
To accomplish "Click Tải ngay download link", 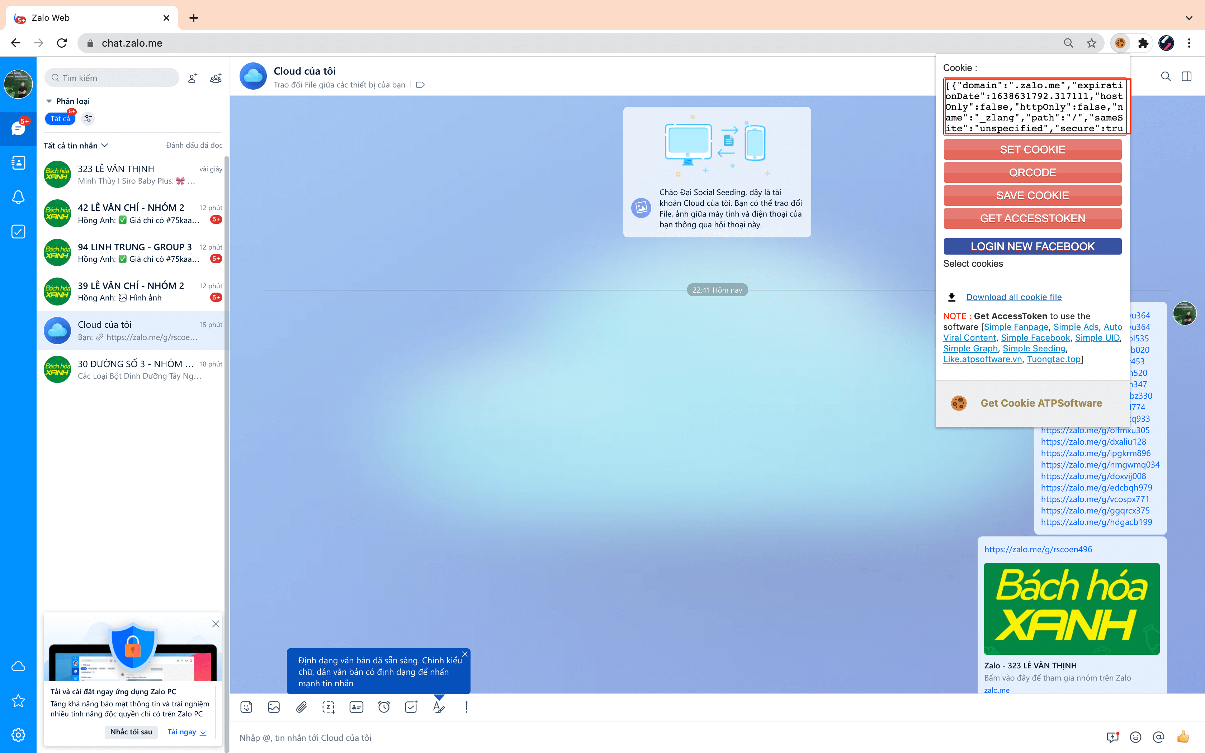I will click(186, 731).
